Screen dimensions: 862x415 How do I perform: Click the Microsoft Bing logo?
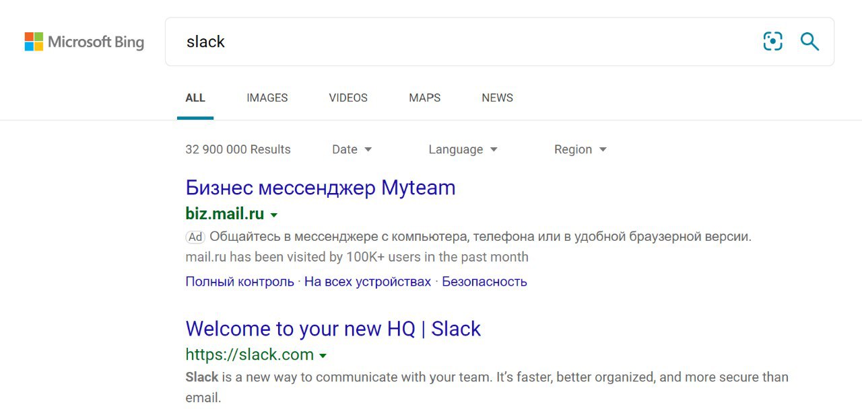click(x=84, y=42)
